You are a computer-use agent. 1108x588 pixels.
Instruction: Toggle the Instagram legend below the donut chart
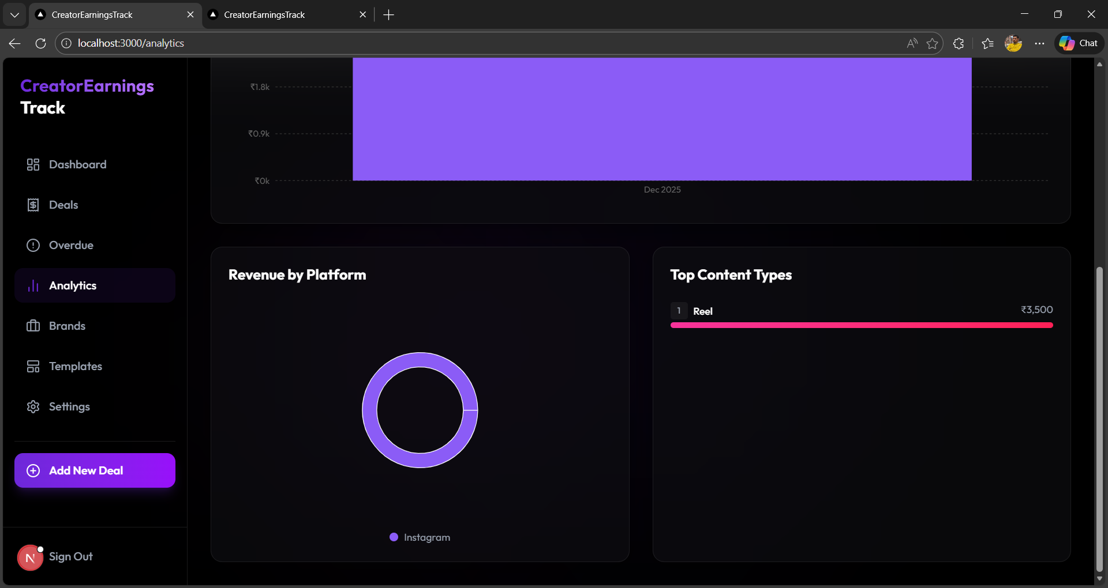(420, 537)
